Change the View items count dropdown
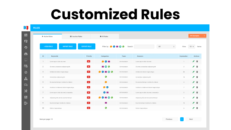Image resolution: width=231 pixels, height=130 pixels. coord(192,47)
